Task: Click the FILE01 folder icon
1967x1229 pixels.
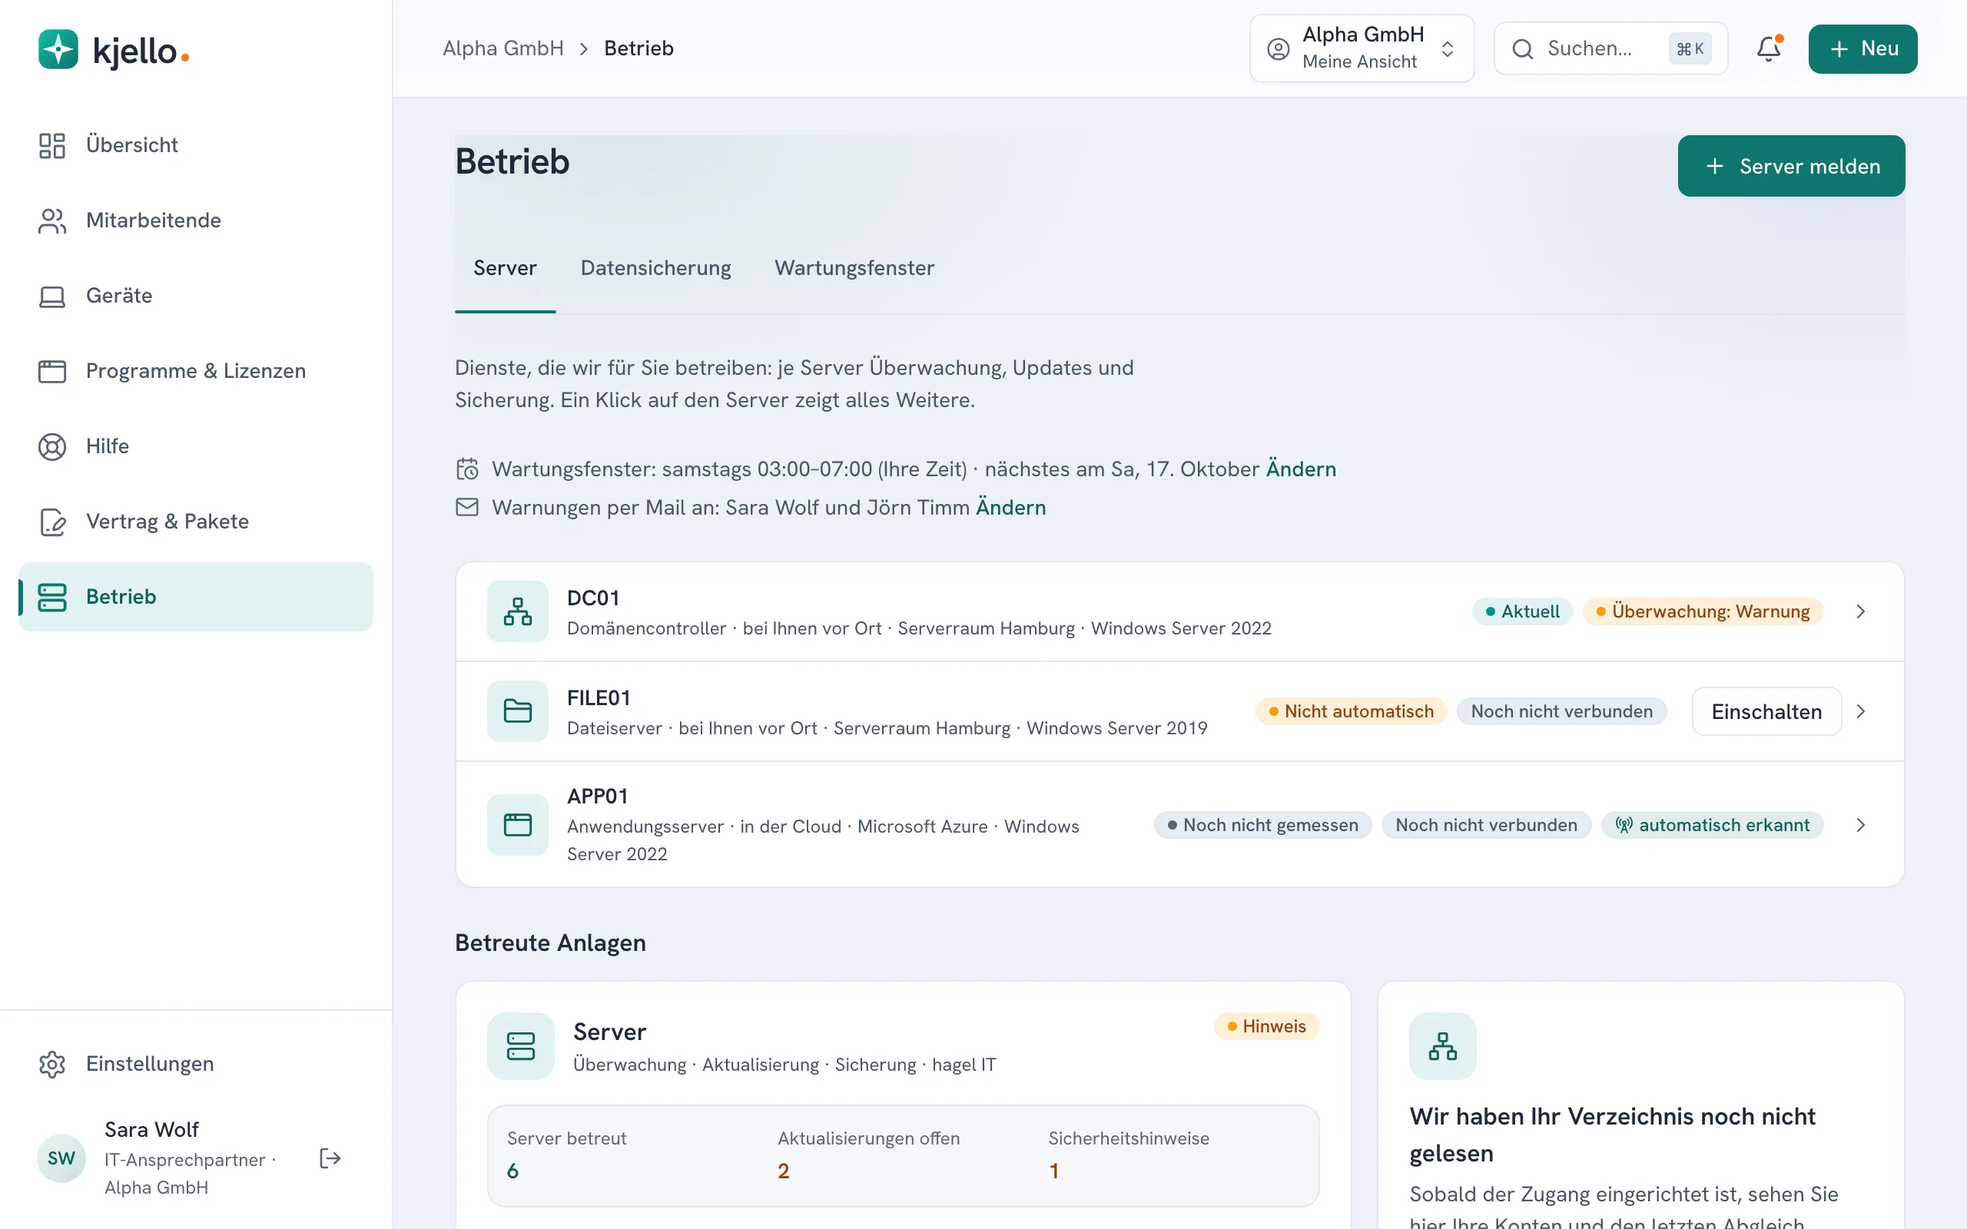Action: (518, 711)
